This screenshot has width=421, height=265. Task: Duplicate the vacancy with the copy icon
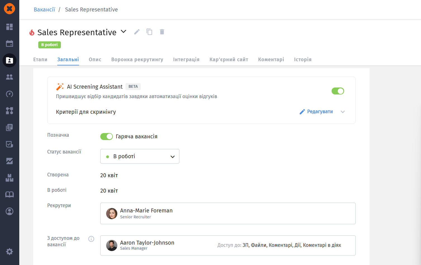(149, 32)
